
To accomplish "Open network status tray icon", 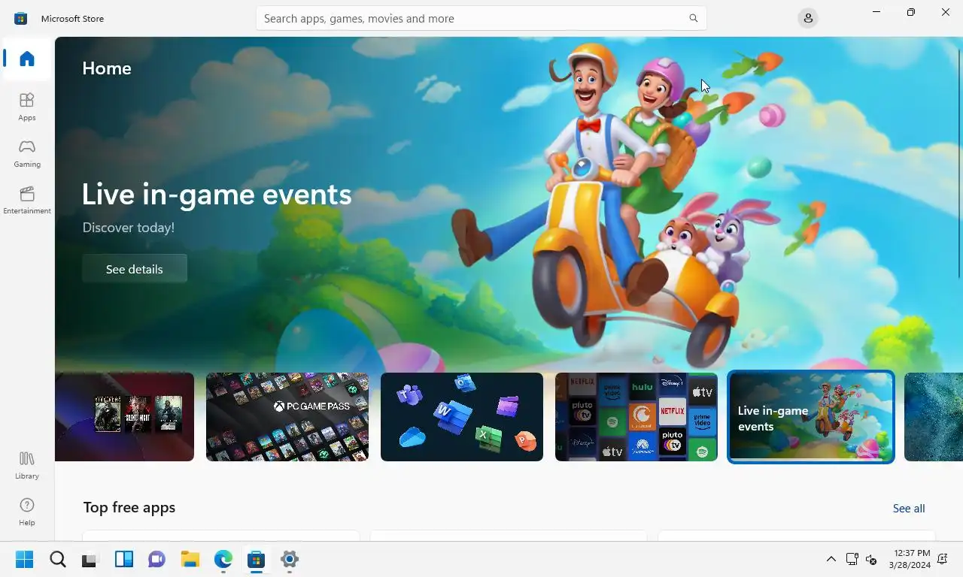I will point(852,559).
